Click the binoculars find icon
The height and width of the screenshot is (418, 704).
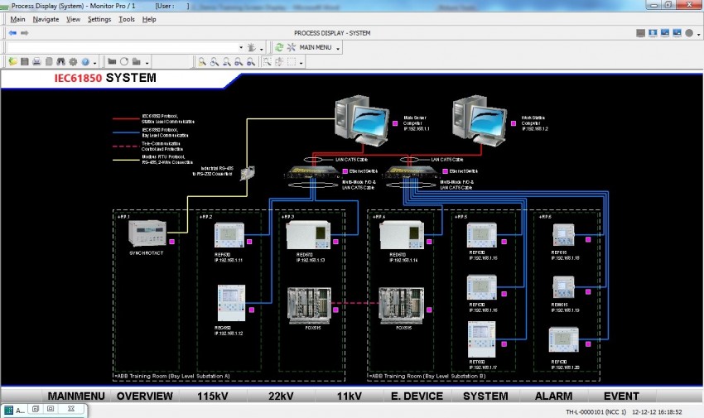point(60,61)
